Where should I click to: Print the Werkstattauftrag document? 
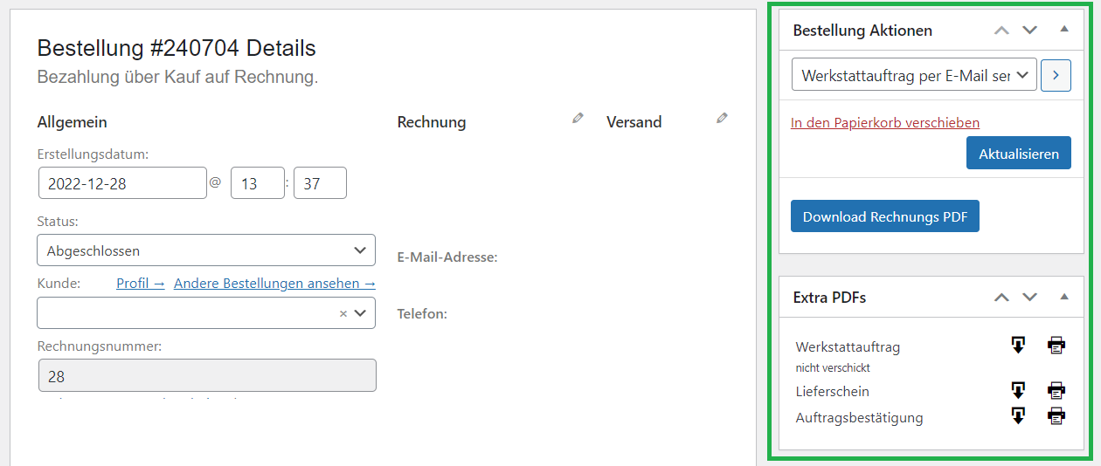tap(1056, 346)
